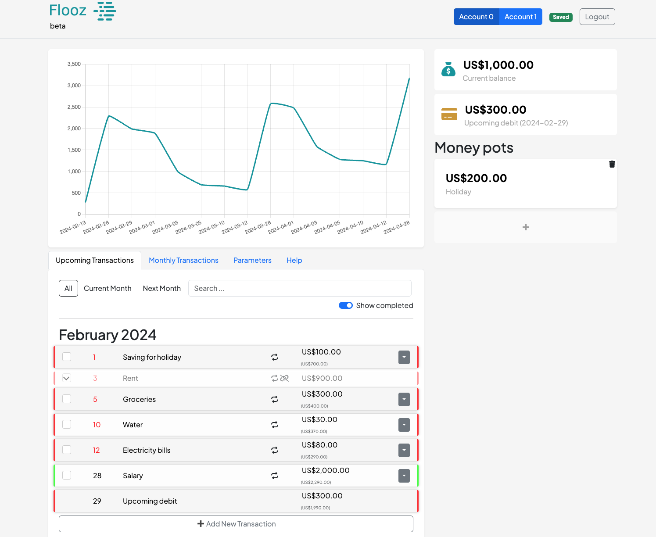Open dropdown for Electricity bills row

click(x=404, y=450)
